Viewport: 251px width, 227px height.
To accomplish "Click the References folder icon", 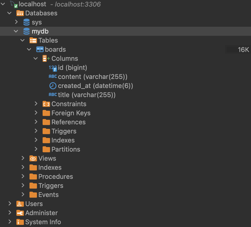I will pos(46,122).
